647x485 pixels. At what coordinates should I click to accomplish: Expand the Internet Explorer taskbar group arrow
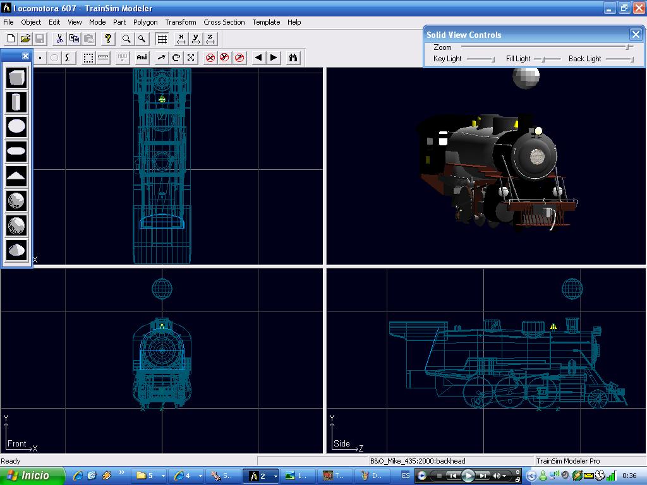click(x=200, y=476)
